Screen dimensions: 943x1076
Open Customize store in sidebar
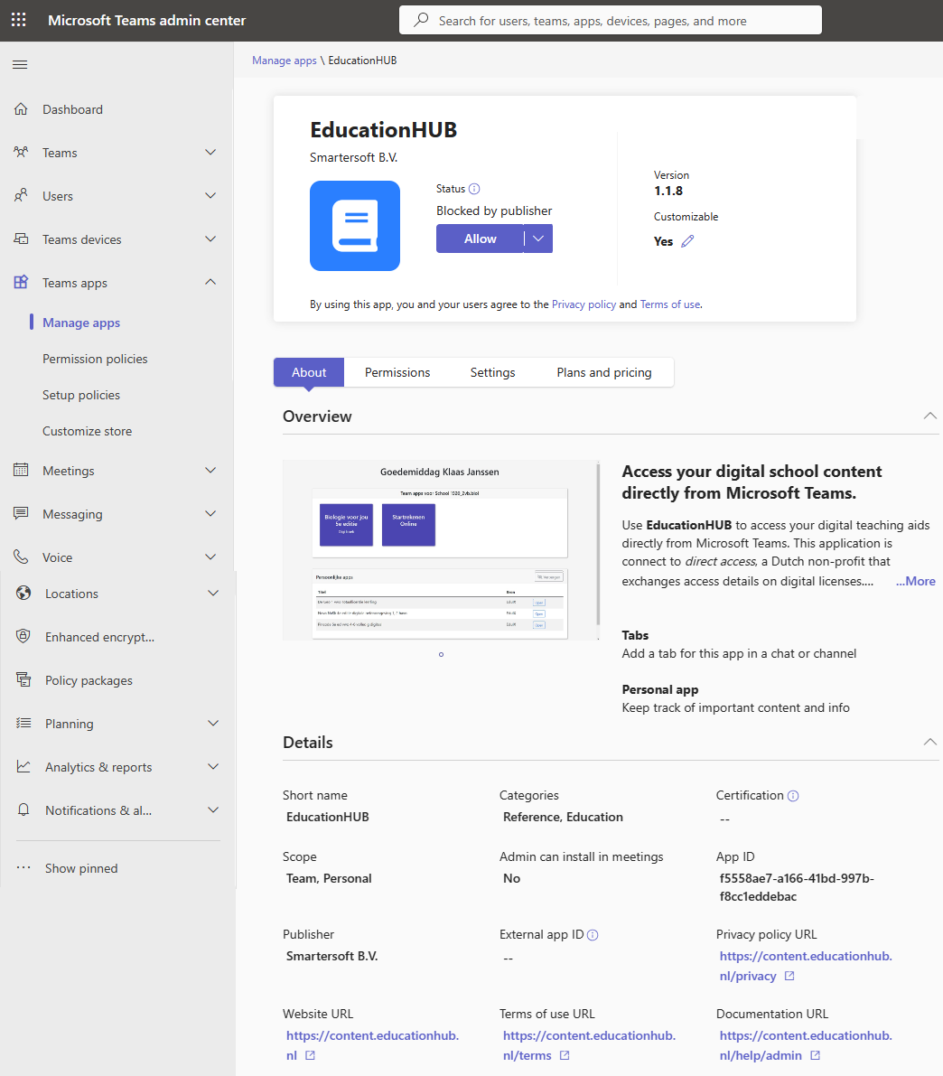click(x=87, y=431)
